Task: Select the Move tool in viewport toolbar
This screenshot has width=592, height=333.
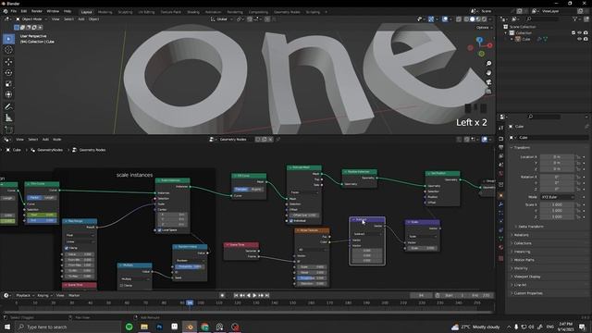Action: 8,62
